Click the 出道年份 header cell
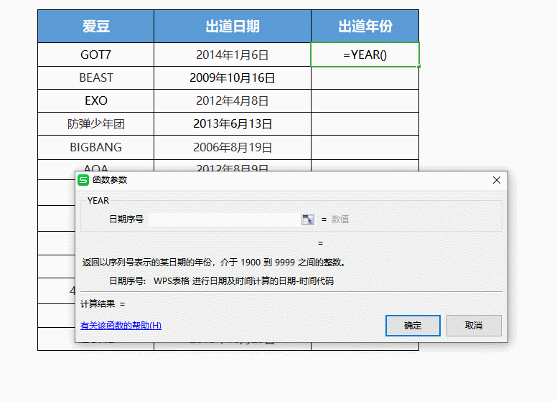 pyautogui.click(x=365, y=27)
